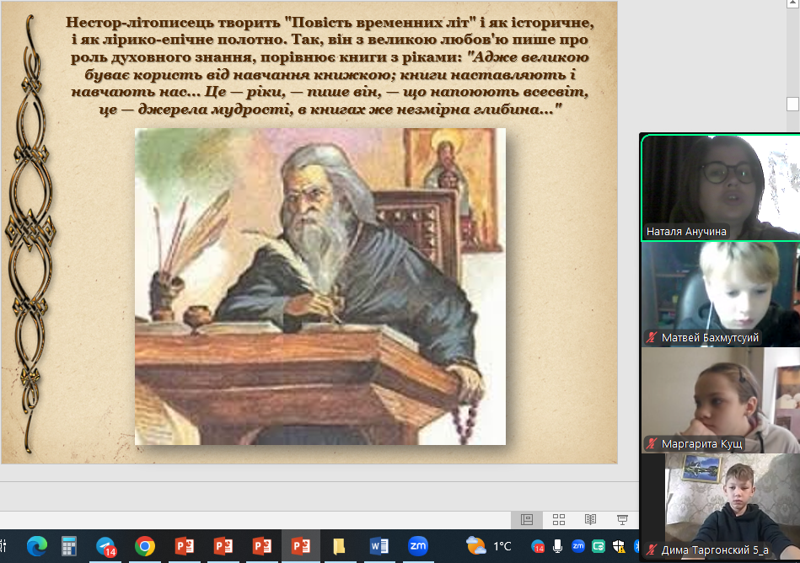
Task: Switch to Normal view in PowerPoint status bar
Action: tap(527, 520)
